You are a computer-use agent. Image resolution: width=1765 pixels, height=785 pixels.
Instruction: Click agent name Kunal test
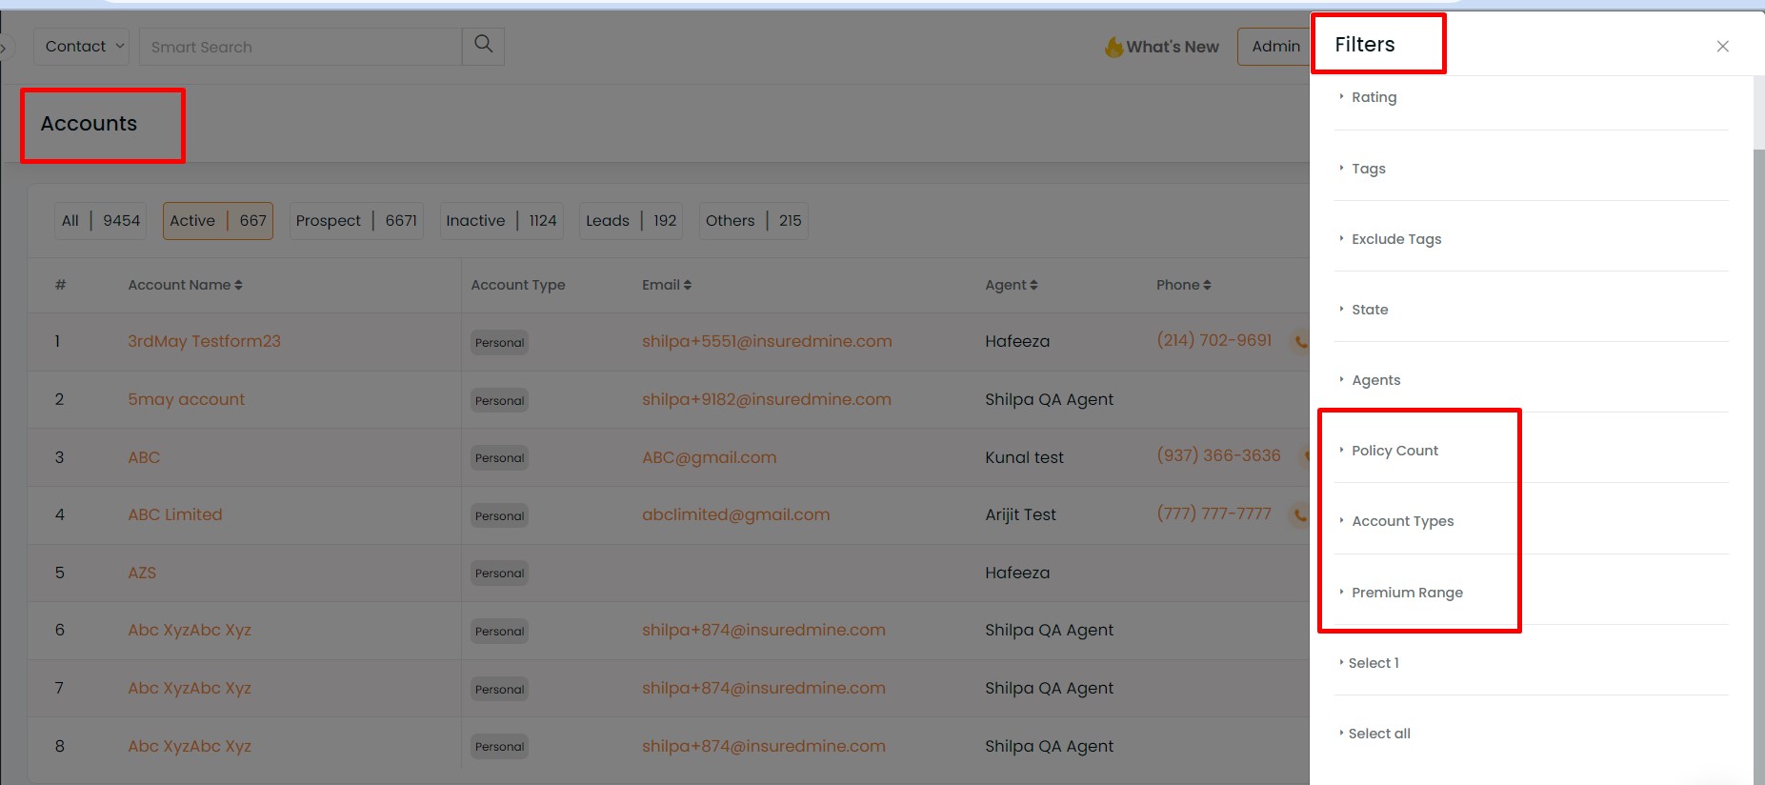pos(1024,457)
